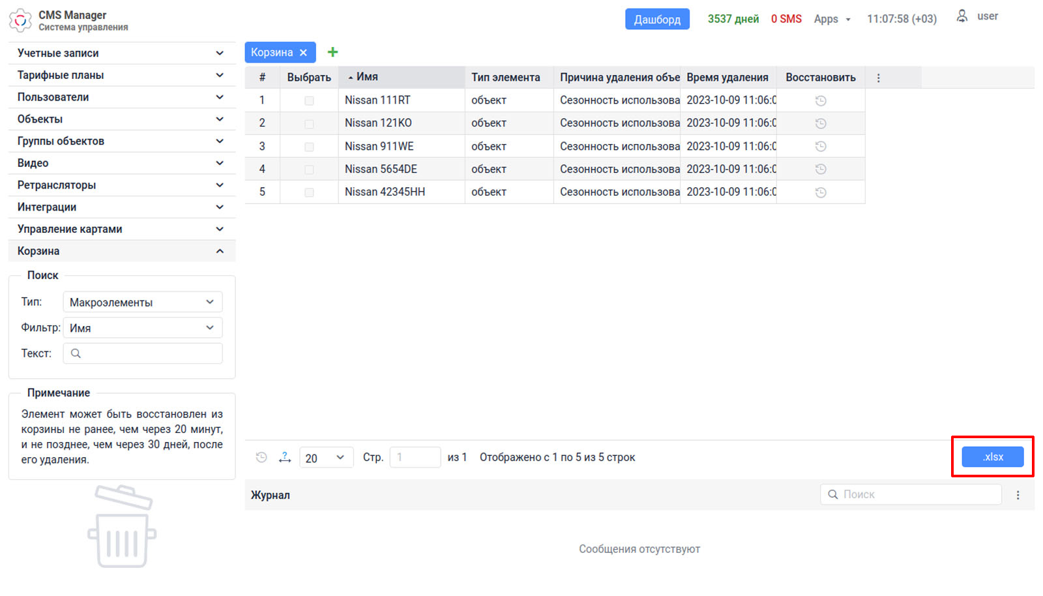Screen dimensions: 1043x596
Task: Click restore icon in Nissan 42345HH row
Action: click(x=821, y=192)
